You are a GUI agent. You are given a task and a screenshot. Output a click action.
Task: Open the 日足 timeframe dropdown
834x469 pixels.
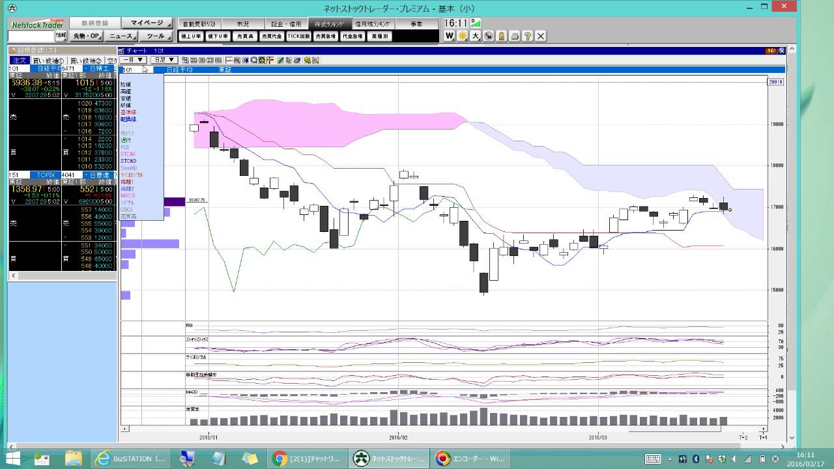click(x=163, y=60)
